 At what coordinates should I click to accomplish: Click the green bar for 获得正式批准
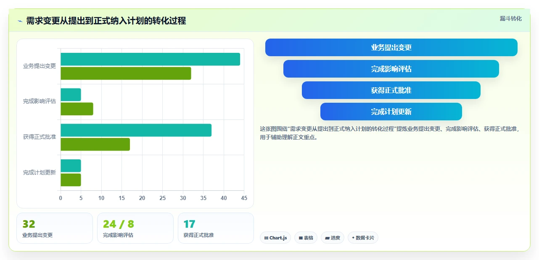(x=95, y=144)
